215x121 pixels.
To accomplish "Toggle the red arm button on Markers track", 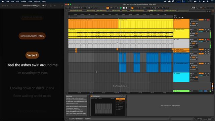I will tap(208, 20).
